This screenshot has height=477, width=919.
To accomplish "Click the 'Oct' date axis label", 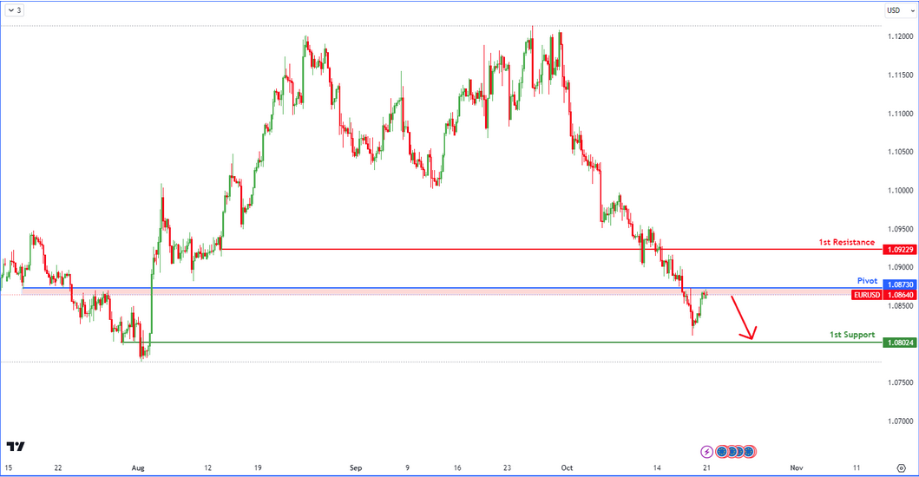I will click(x=567, y=467).
